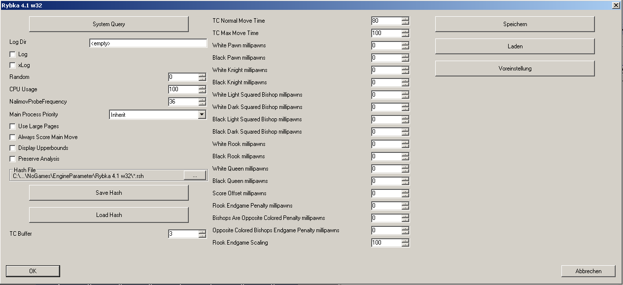This screenshot has height=285, width=623.
Task: Click the Score Offset millipawns field
Action: 386,193
